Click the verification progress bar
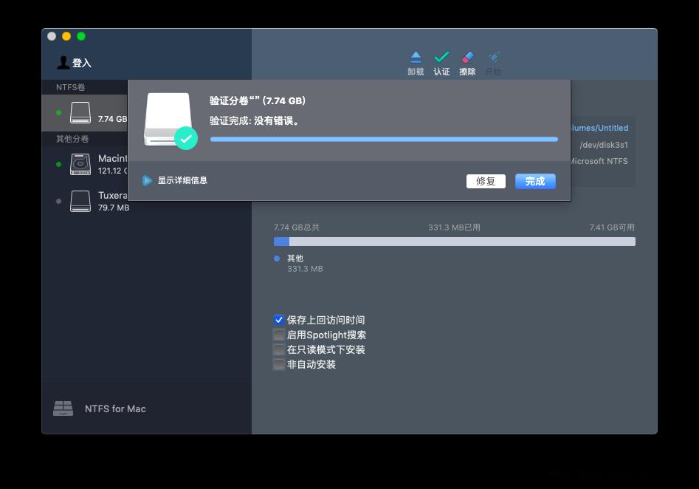 point(384,139)
